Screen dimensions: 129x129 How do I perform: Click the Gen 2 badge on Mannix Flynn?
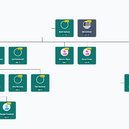(x=67, y=49)
